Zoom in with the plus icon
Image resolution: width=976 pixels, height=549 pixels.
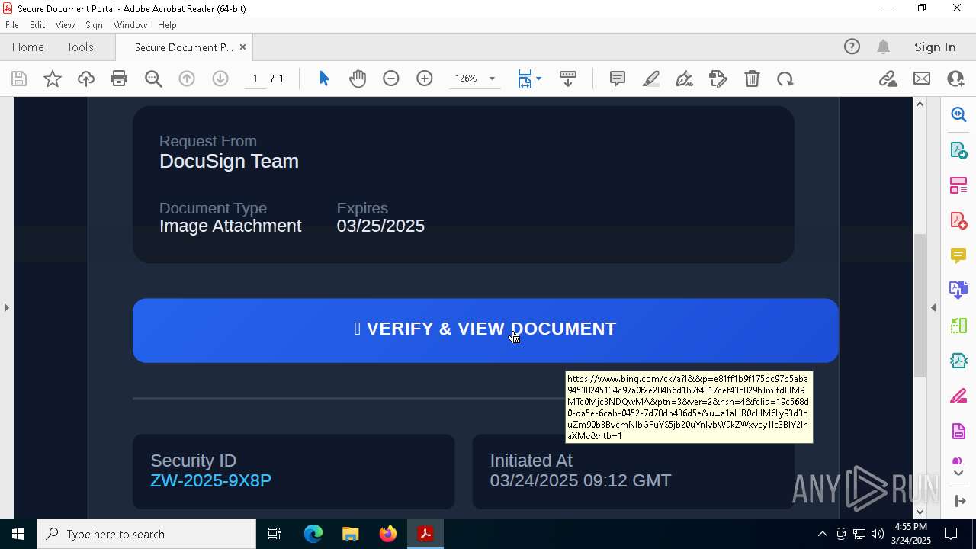tap(425, 79)
